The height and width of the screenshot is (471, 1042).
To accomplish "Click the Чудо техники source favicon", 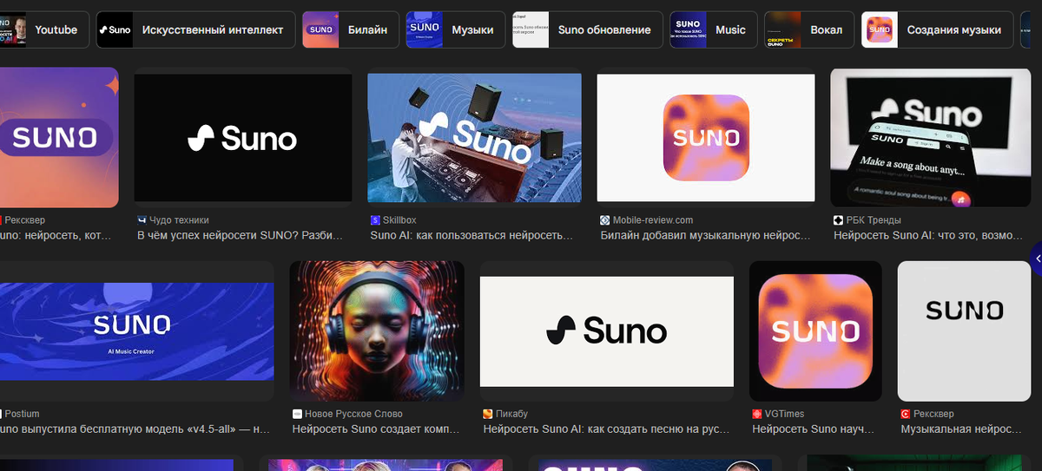I will click(142, 220).
